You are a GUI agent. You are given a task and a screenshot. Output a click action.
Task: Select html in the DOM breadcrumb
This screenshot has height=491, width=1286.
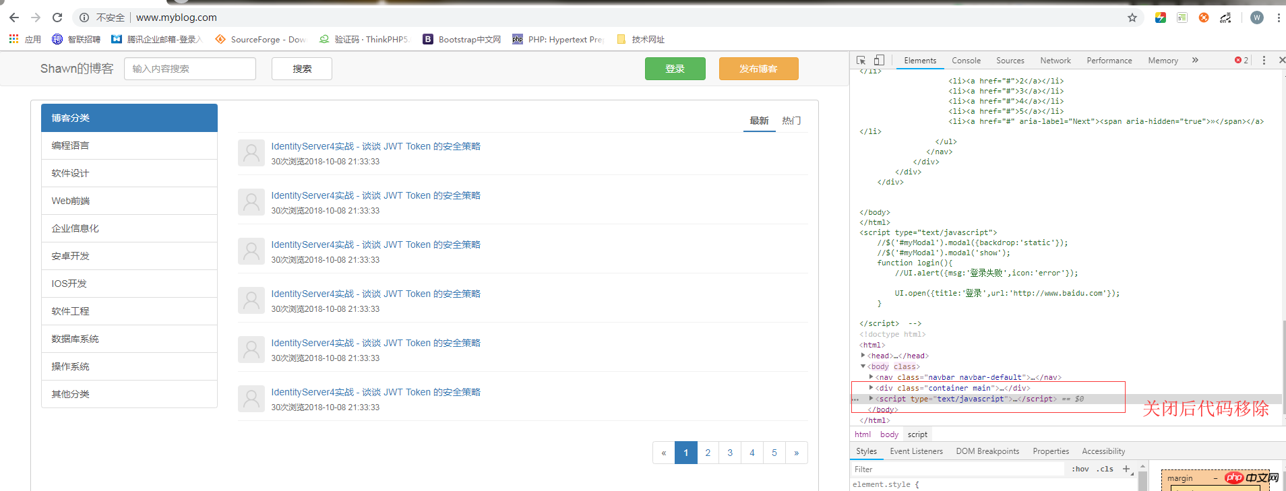pyautogui.click(x=863, y=434)
